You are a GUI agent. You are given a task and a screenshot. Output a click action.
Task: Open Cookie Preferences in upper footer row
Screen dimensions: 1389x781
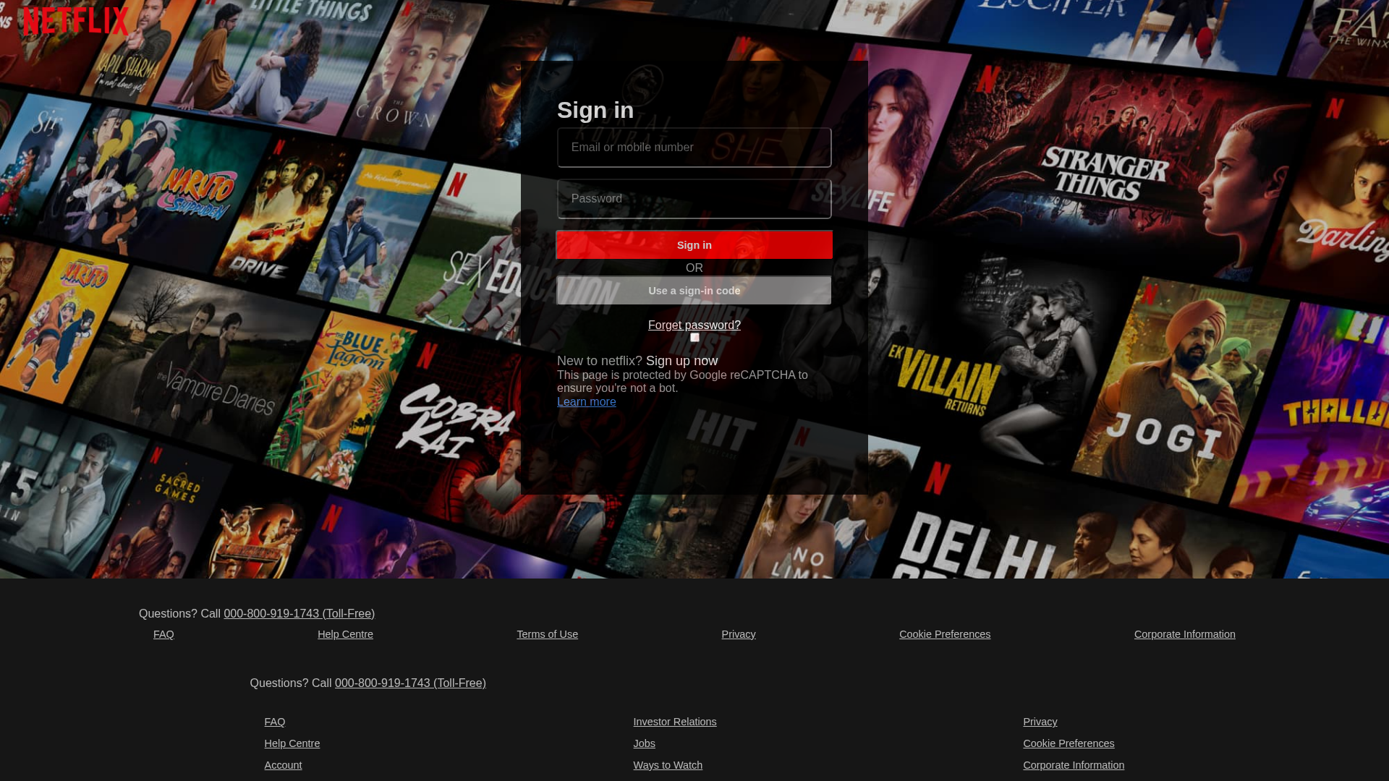click(945, 634)
